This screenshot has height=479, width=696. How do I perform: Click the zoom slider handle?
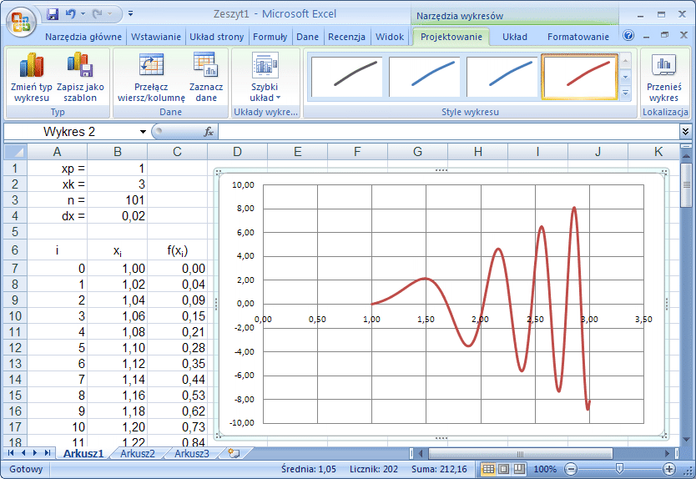pos(618,469)
